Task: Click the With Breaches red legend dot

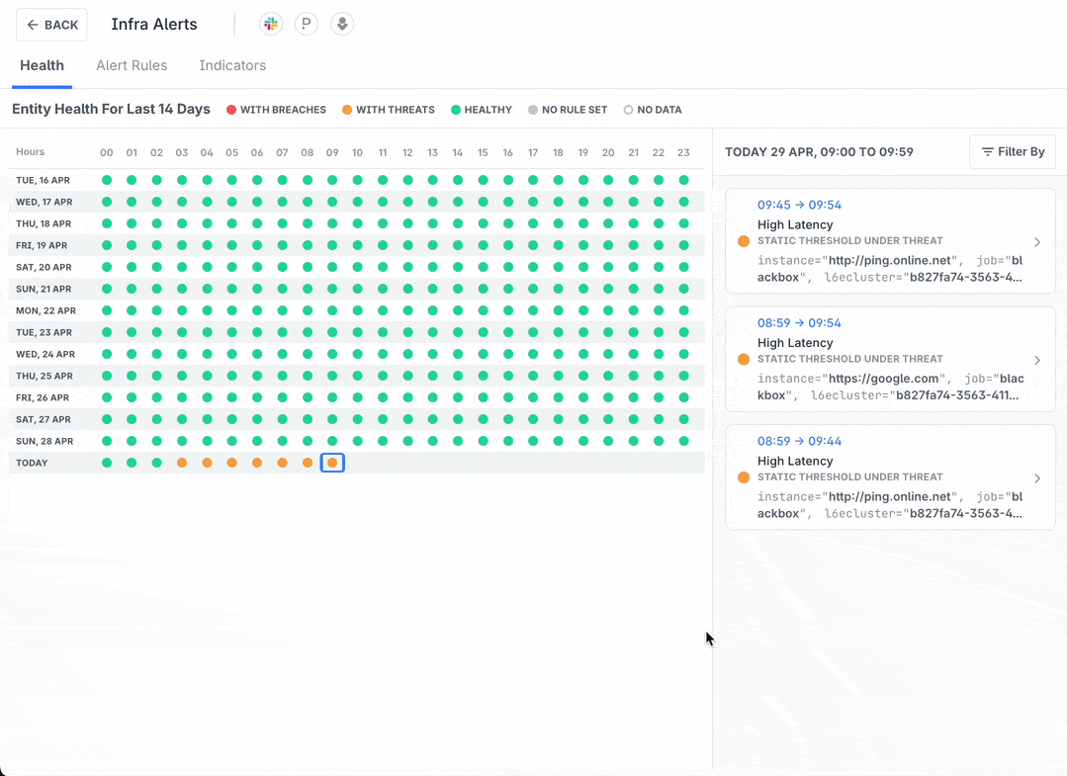Action: click(231, 110)
